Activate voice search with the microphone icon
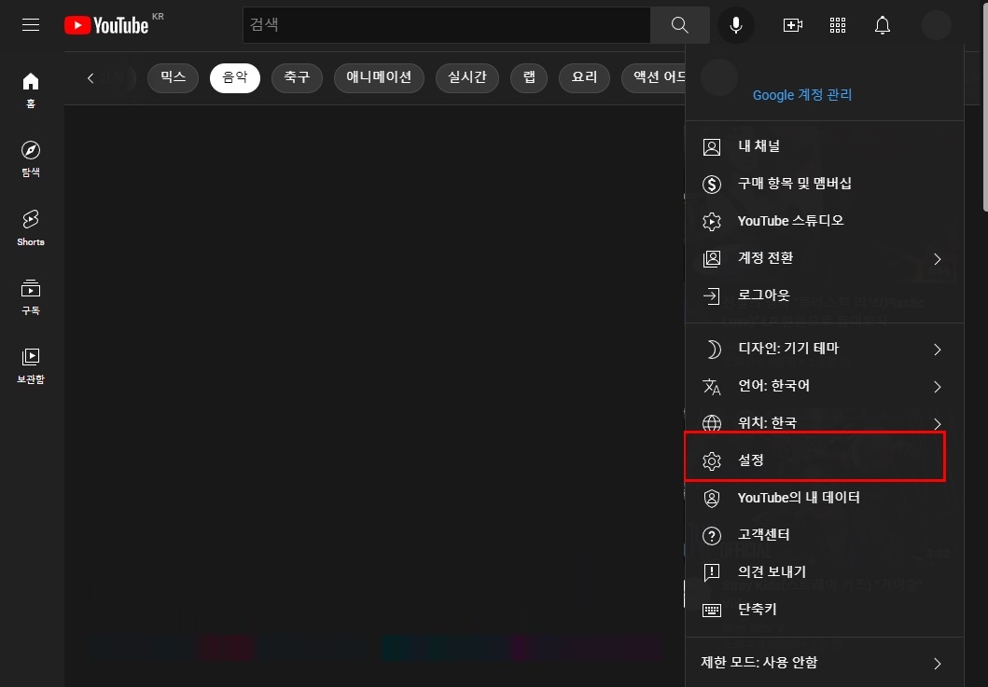Image resolution: width=988 pixels, height=687 pixels. (x=735, y=25)
